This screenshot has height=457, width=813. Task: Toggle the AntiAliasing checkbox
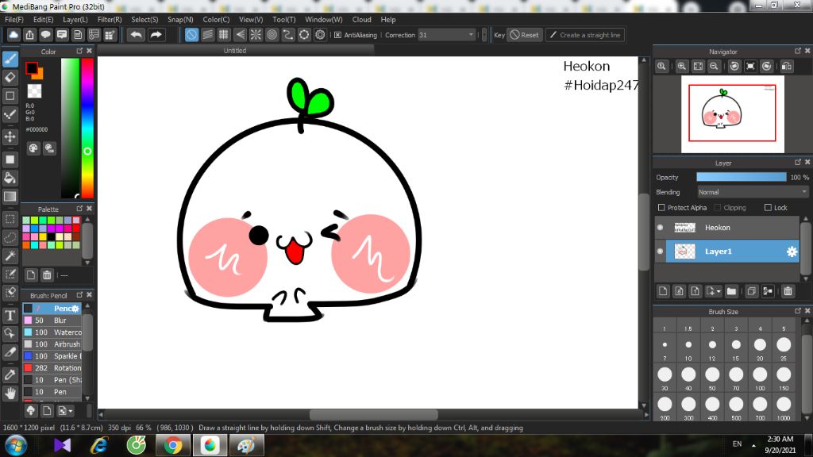point(338,35)
